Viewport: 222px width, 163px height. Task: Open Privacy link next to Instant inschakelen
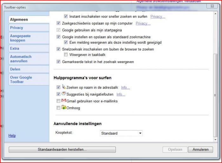point(158,16)
